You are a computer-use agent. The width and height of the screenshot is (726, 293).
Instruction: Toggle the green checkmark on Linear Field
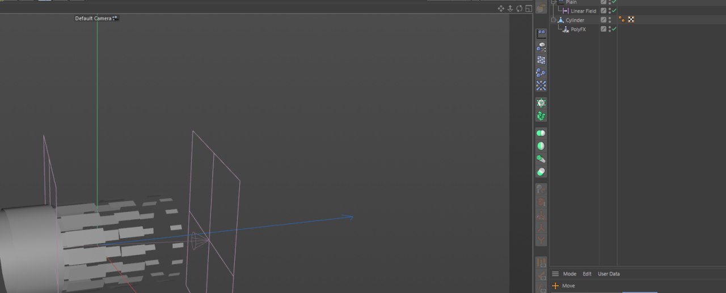click(614, 11)
